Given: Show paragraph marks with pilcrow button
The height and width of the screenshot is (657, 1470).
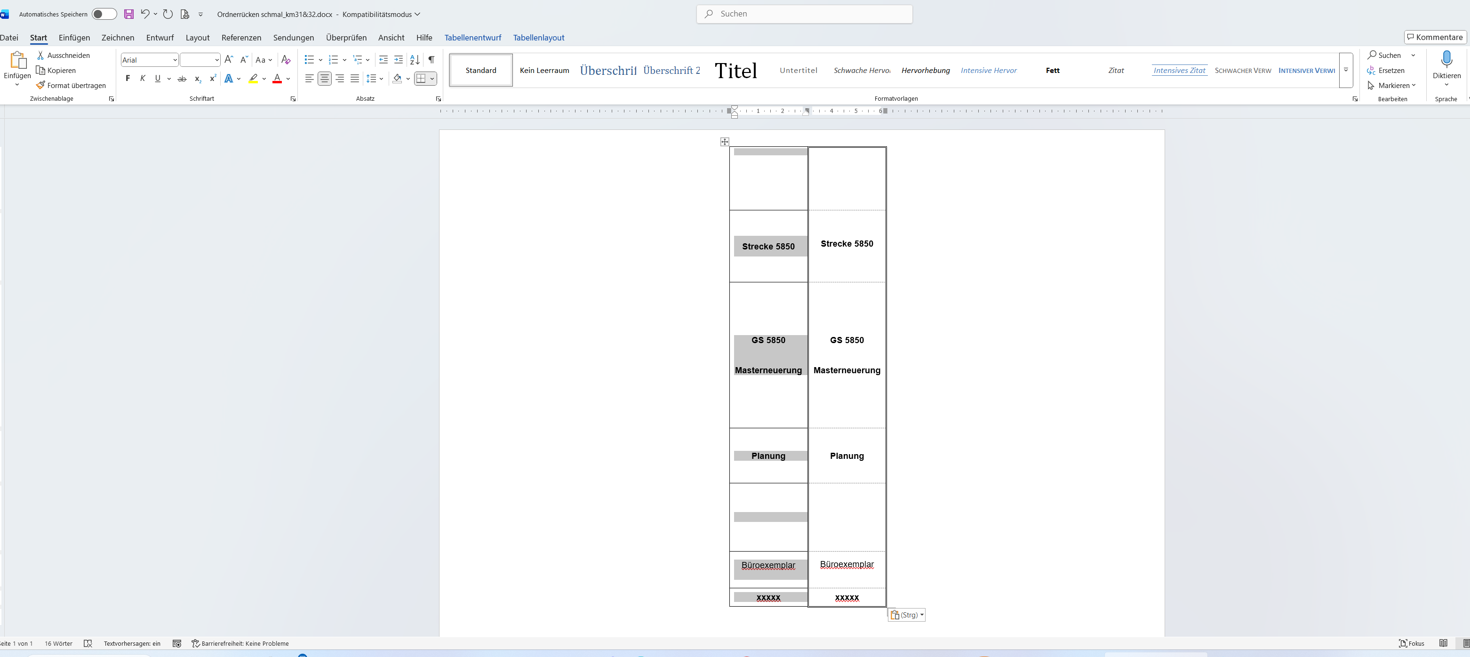Looking at the screenshot, I should 431,60.
